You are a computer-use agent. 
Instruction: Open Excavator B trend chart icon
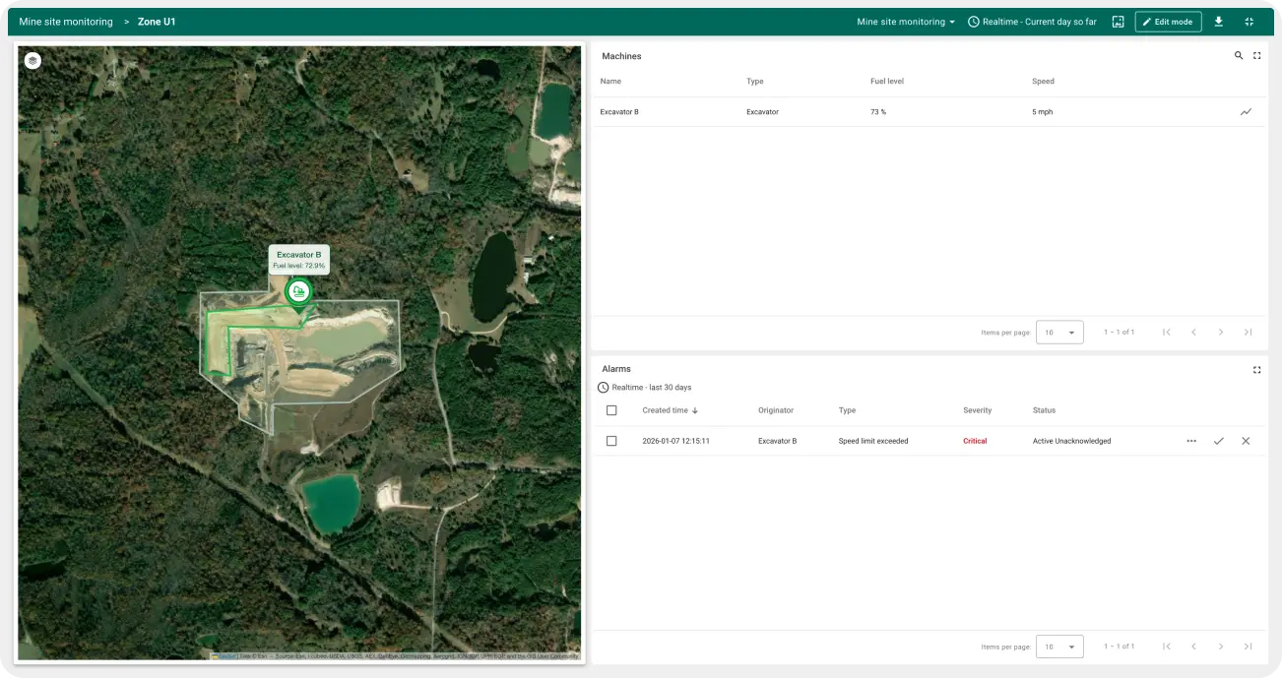click(x=1246, y=112)
